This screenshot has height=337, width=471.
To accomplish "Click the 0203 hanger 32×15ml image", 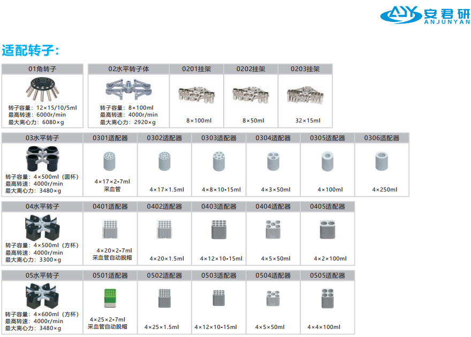I will pos(305,95).
